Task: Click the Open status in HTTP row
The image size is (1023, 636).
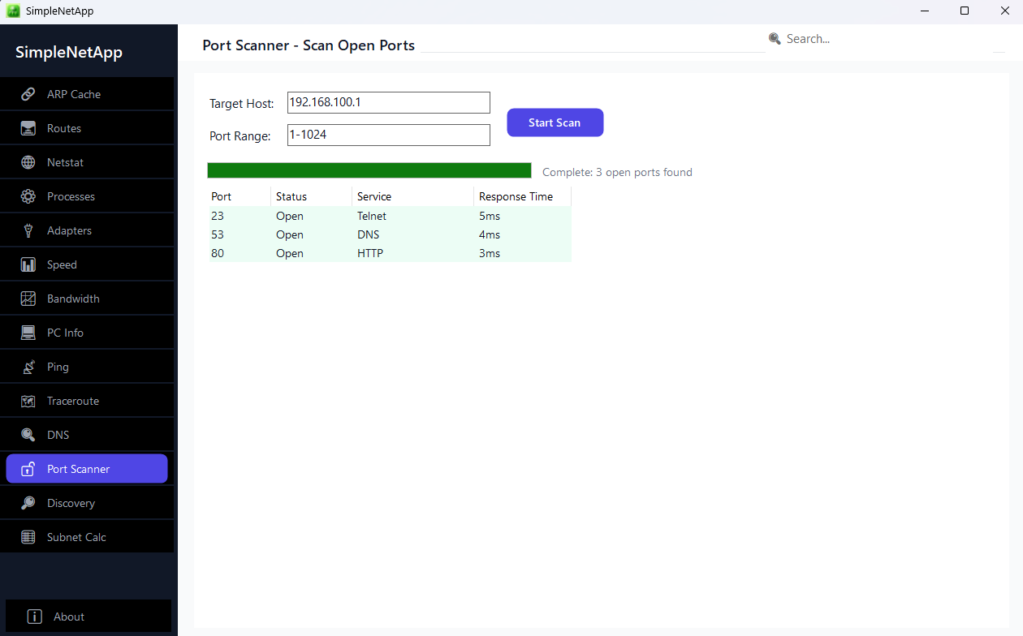Action: coord(290,253)
